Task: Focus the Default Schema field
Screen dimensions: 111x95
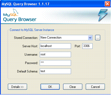Action: click(x=55, y=71)
